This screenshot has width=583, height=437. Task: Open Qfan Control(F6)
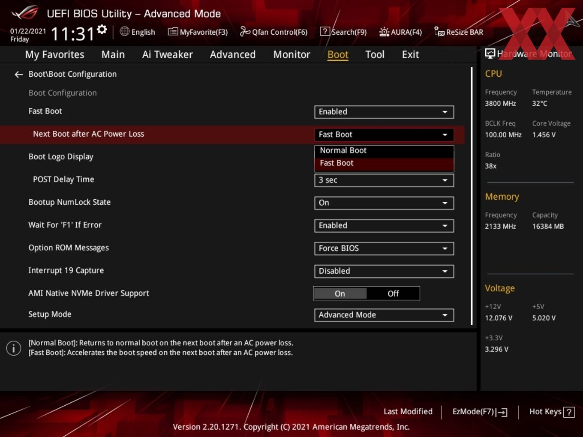pyautogui.click(x=273, y=32)
